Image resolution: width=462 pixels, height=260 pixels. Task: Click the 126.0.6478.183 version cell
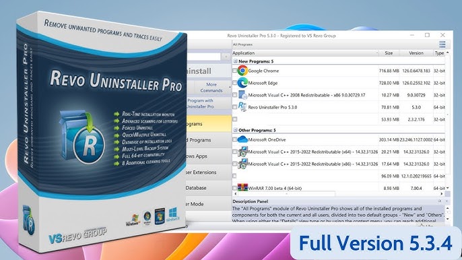tap(416, 71)
